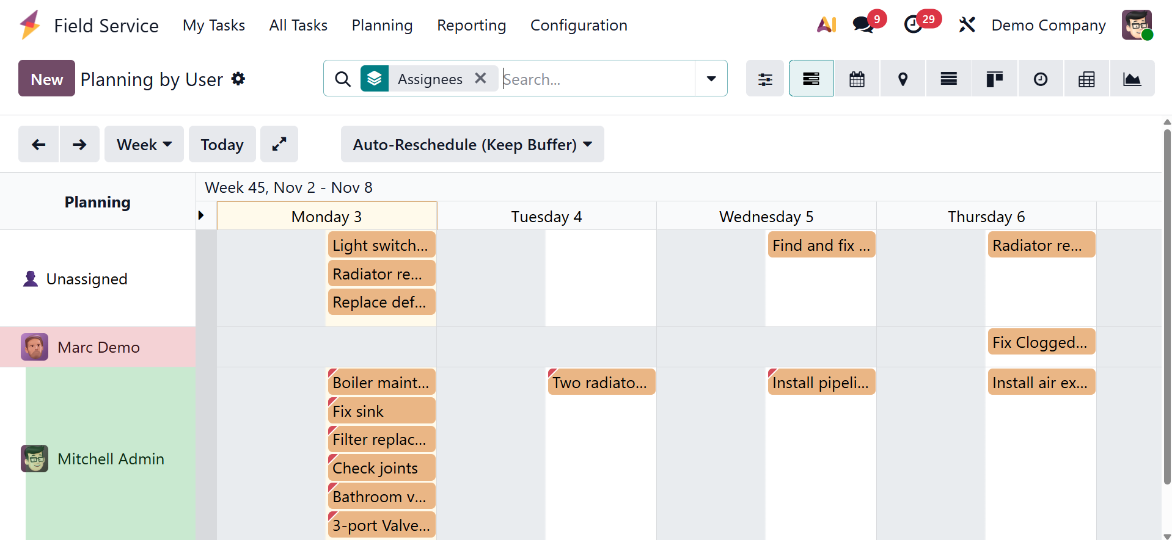Open the map view

coord(903,79)
